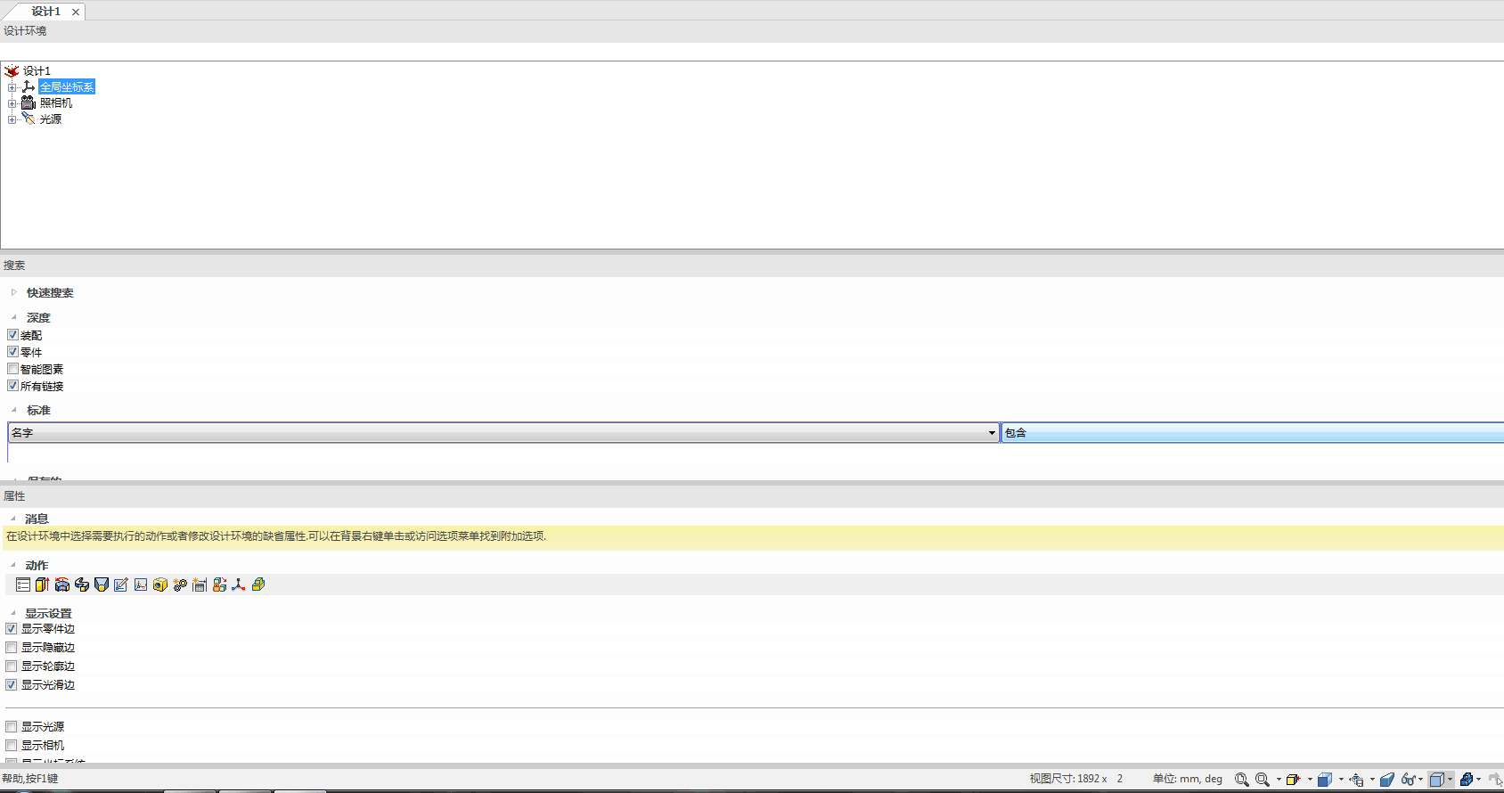Select 照相机 in the design tree
Screen dimensions: 1504x793
click(x=56, y=103)
